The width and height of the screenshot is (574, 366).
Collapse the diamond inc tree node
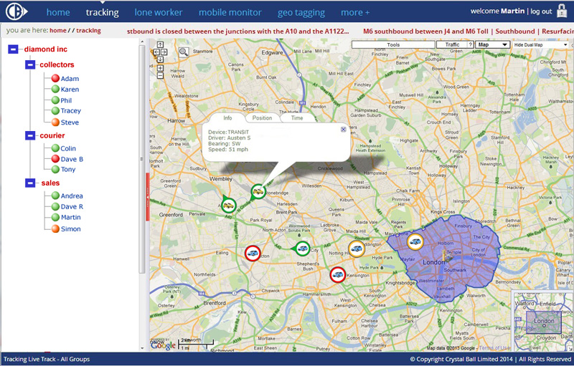13,49
